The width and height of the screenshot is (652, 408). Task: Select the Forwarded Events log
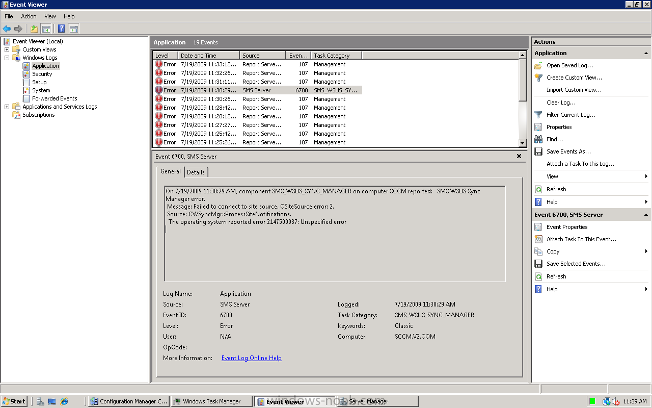55,98
